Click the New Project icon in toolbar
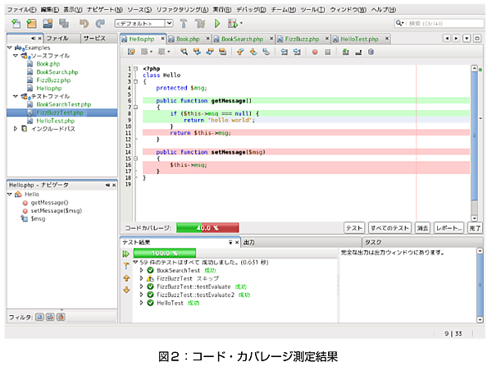 (x=30, y=24)
